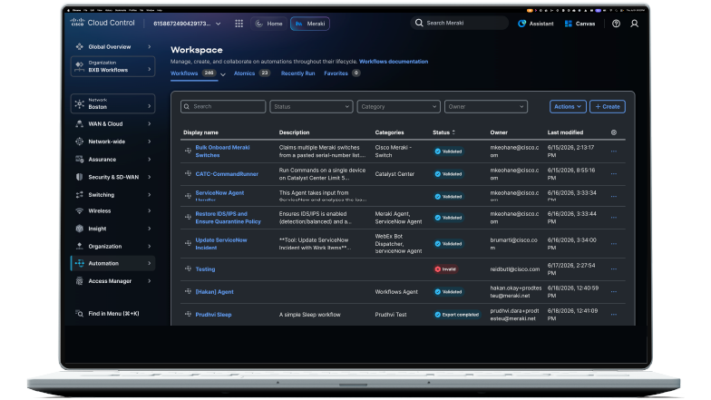Expand the Workflows tab chevron

pyautogui.click(x=223, y=74)
